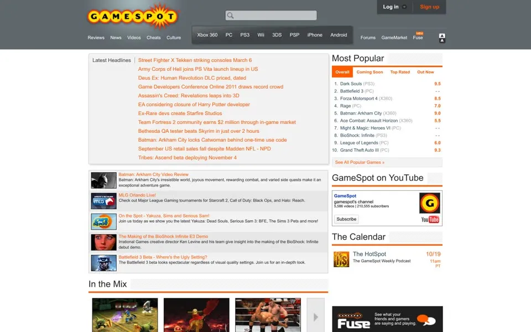Viewport: 531px width, 332px height.
Task: Switch to the Coming Soon tab
Action: coord(369,72)
